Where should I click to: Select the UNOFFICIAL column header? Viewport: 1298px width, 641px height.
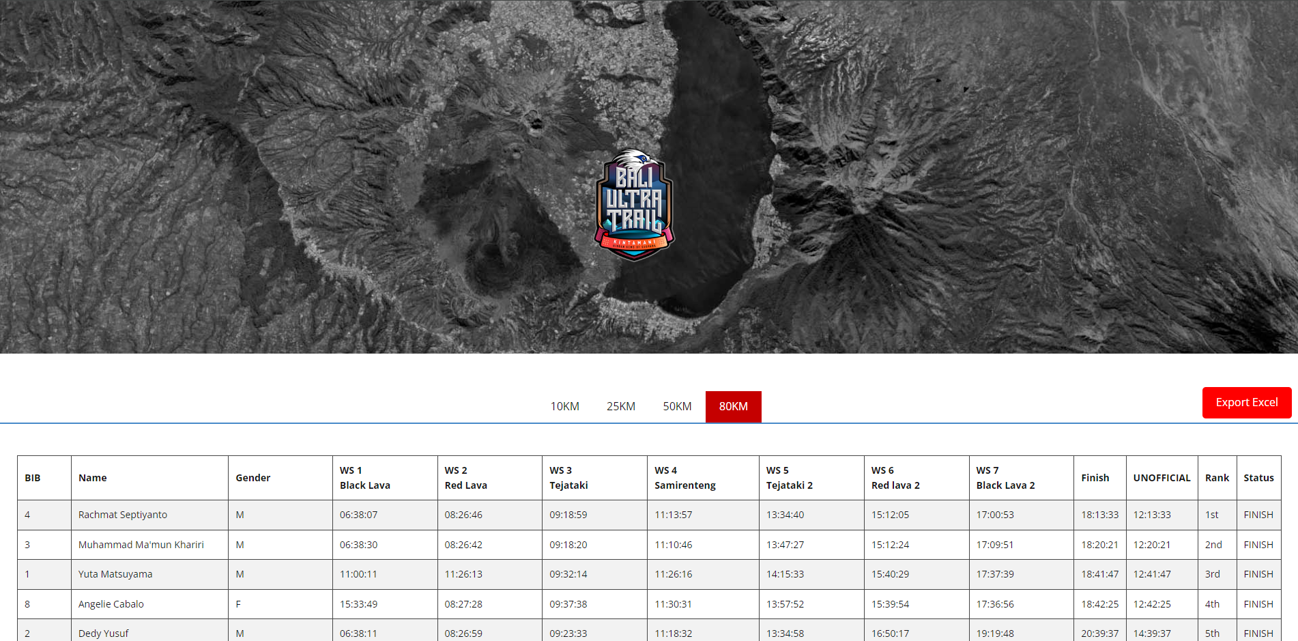click(1162, 478)
